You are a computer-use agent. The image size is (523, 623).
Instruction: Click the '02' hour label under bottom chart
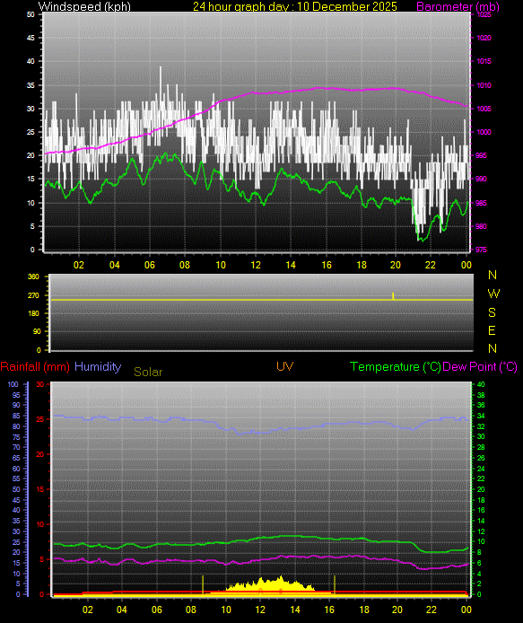coord(87,610)
